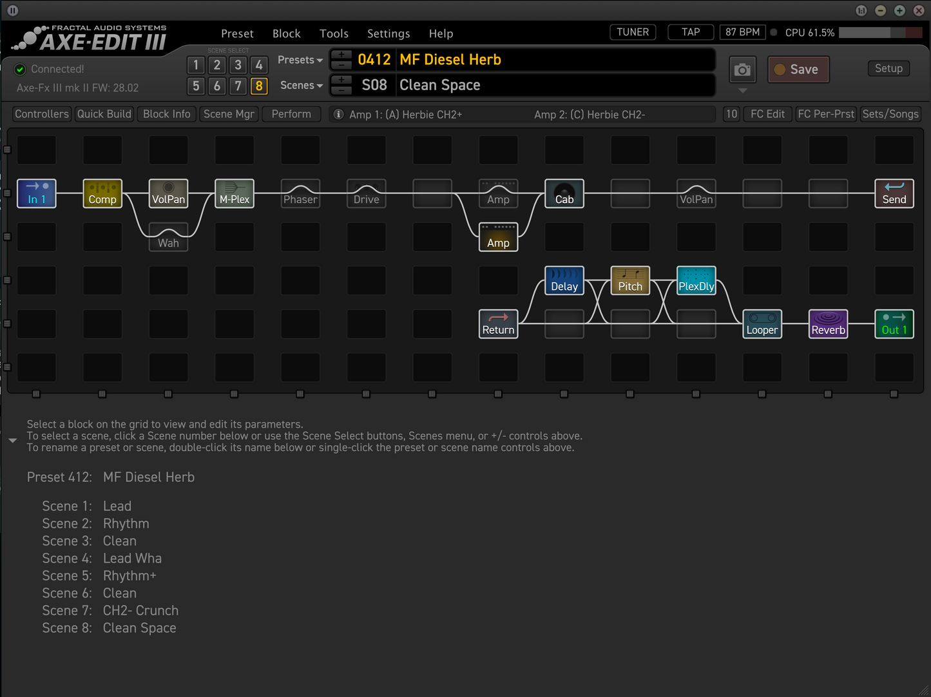Select scene 5 in Scene Select
The height and width of the screenshot is (697, 931).
(196, 86)
